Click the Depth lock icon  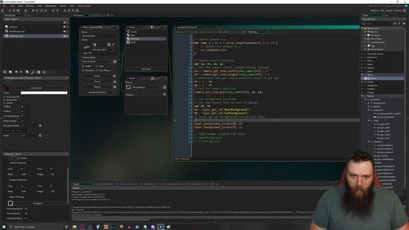point(40,135)
